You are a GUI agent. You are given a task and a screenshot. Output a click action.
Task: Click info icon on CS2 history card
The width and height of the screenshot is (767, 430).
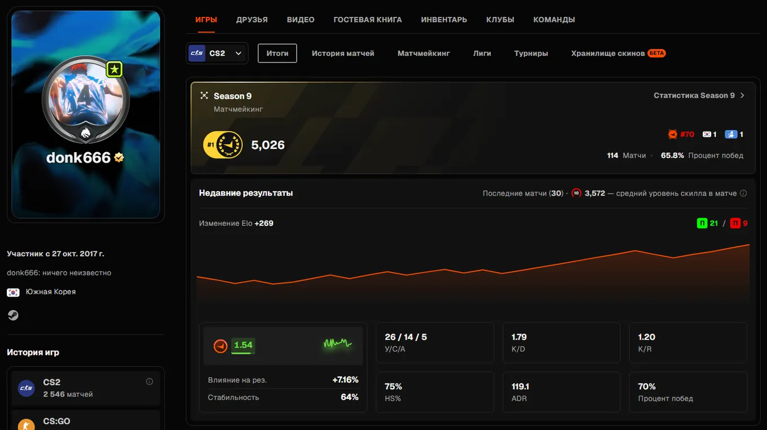[149, 382]
